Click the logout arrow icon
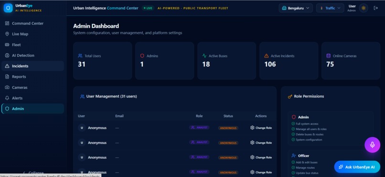 click(x=375, y=8)
